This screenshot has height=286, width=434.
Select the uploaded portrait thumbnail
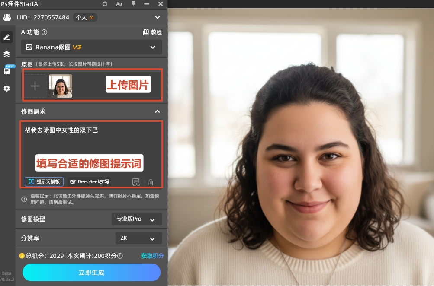(x=61, y=86)
